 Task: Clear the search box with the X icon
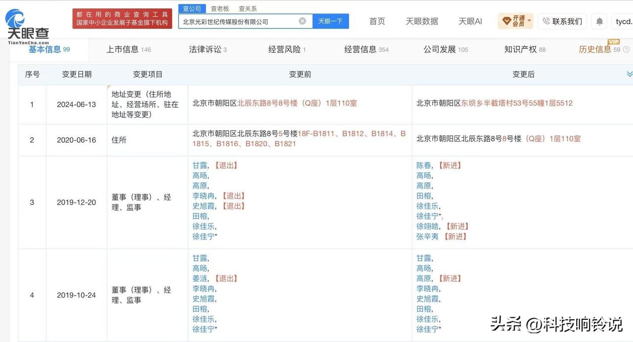coord(303,21)
